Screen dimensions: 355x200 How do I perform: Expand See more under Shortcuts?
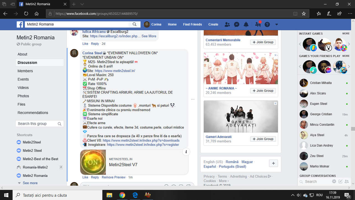pos(30,183)
